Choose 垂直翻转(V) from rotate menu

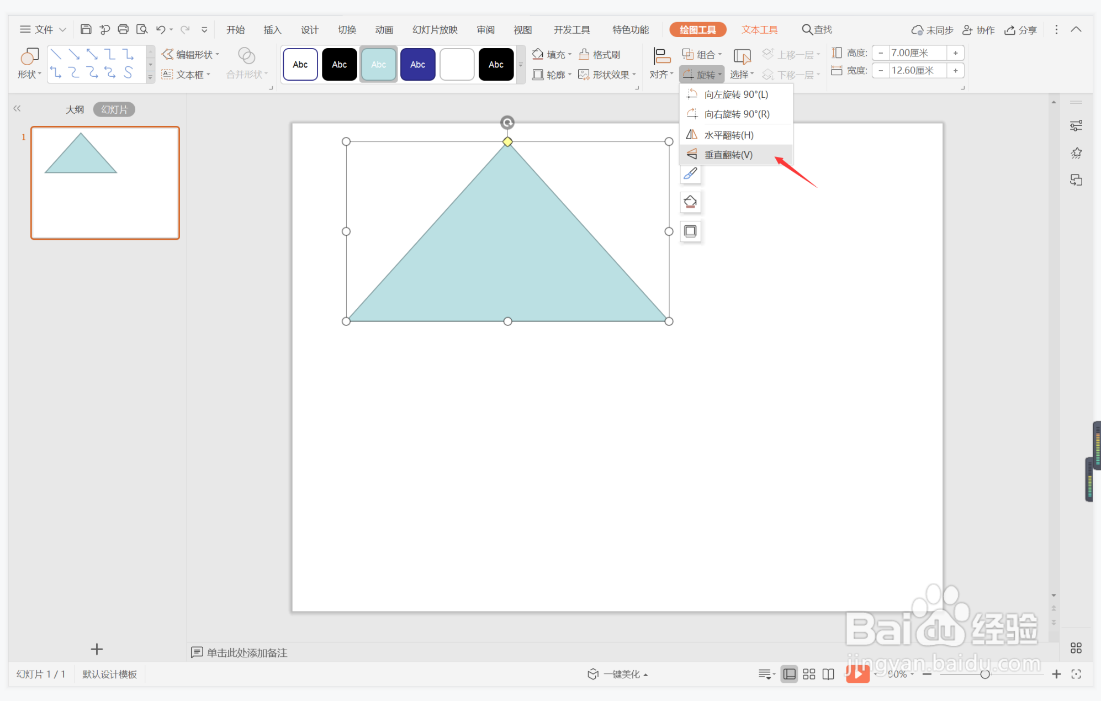coord(728,155)
